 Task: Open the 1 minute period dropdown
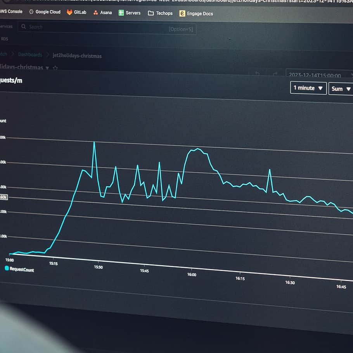[308, 88]
